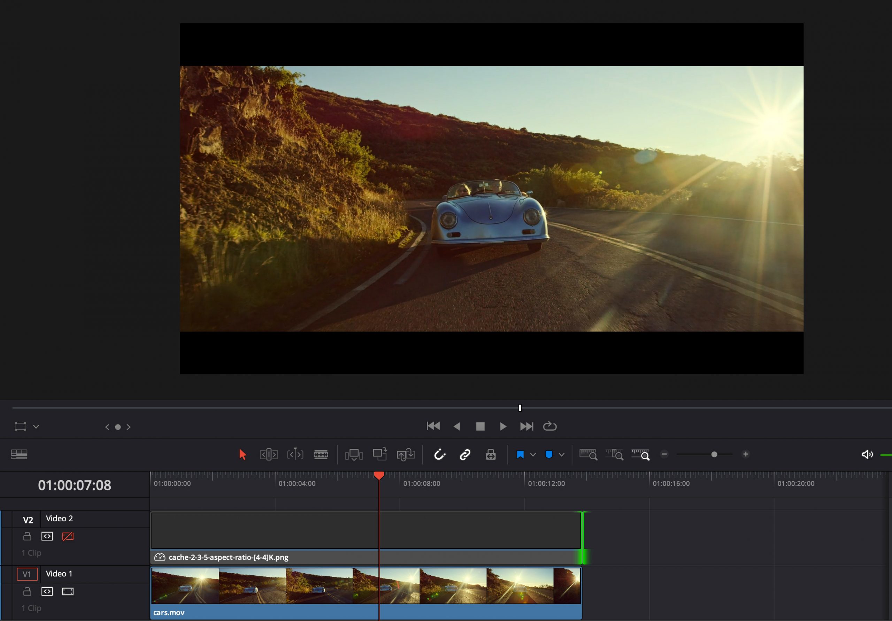Open the flag color dropdown arrow
892x621 pixels.
533,455
